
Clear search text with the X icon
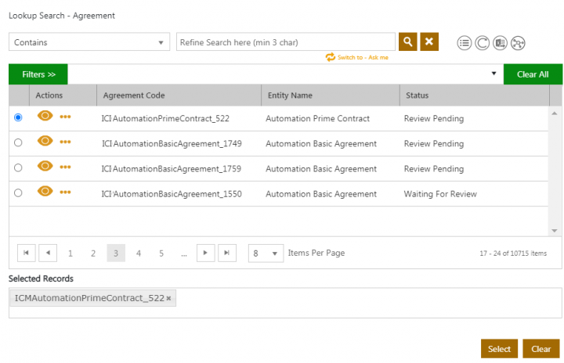[x=428, y=41]
